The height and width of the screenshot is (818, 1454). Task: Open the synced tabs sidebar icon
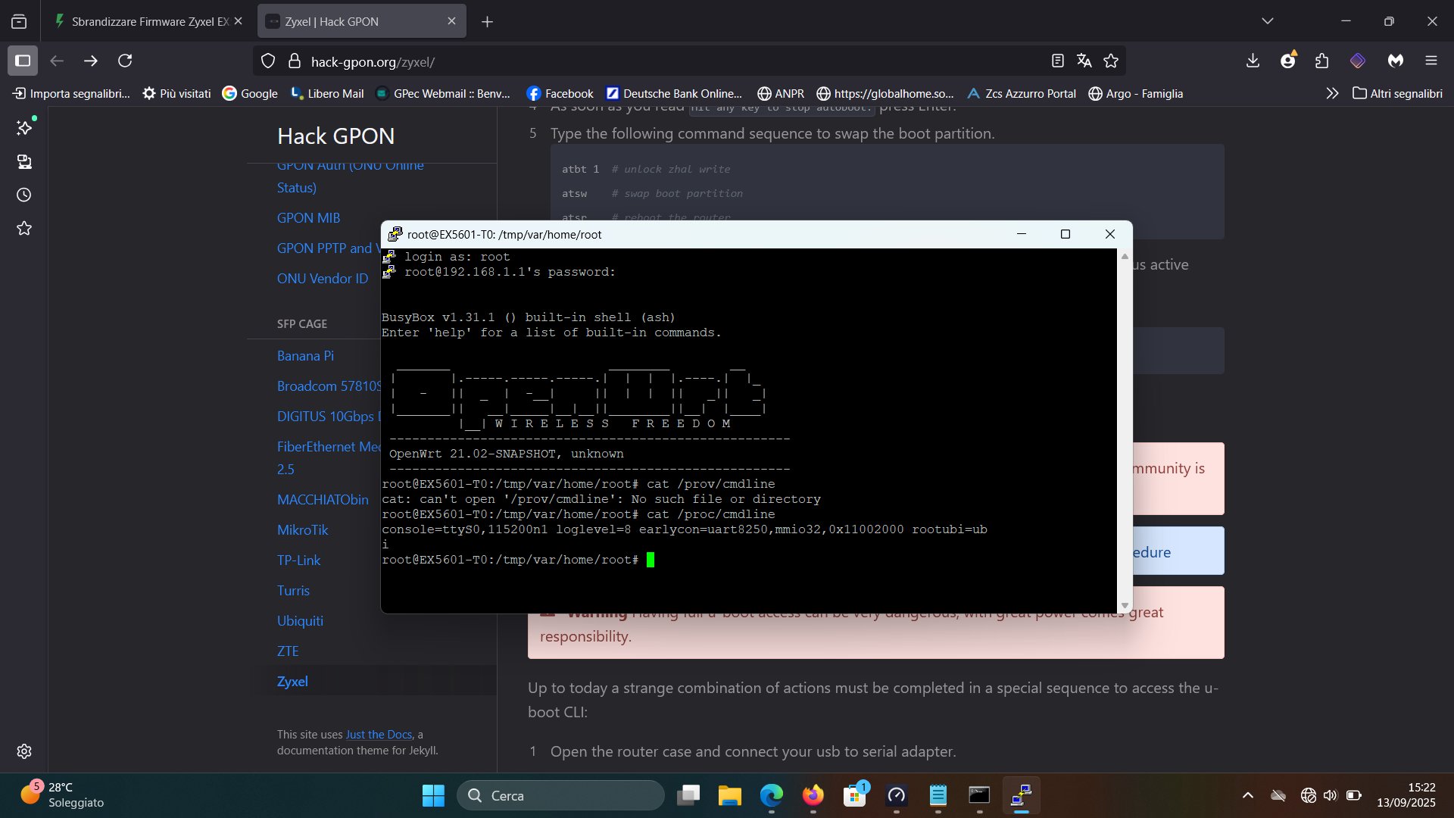24,161
